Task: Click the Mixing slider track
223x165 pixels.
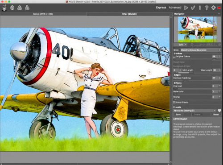Action: tap(197, 99)
